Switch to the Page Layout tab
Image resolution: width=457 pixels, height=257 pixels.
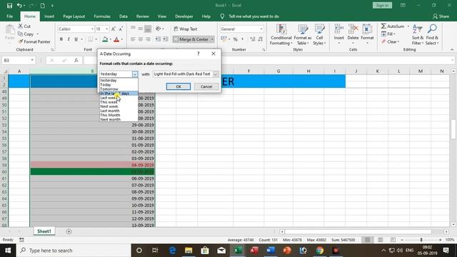coord(74,16)
